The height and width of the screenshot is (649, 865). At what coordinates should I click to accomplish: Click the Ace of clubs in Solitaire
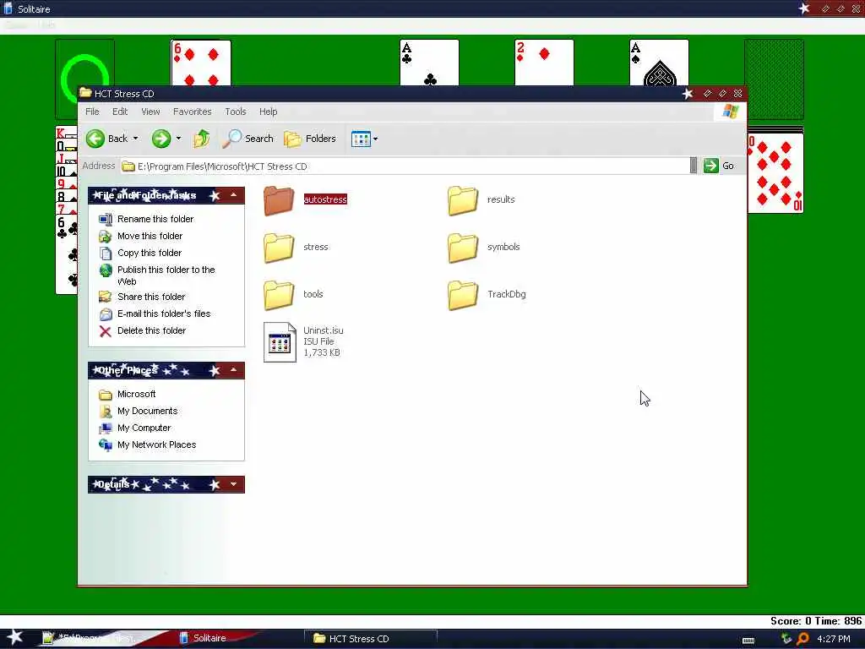[429, 63]
